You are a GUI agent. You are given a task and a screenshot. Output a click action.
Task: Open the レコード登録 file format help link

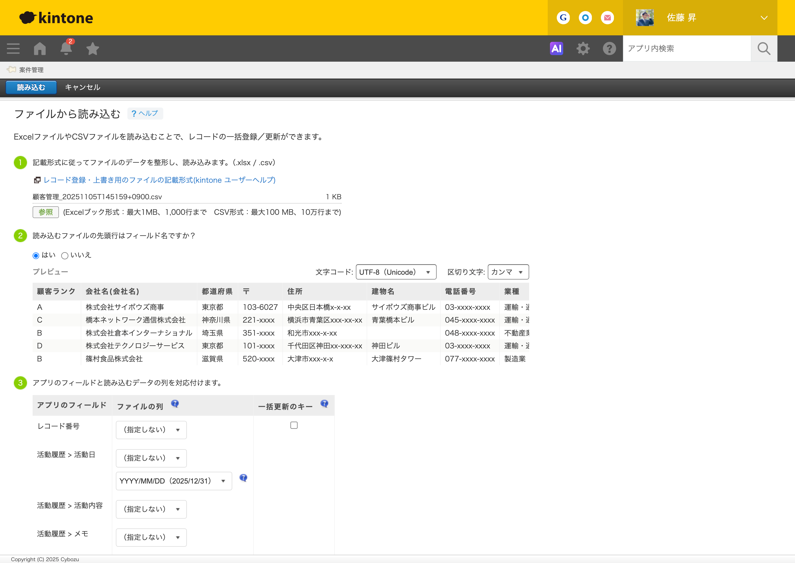[159, 180]
